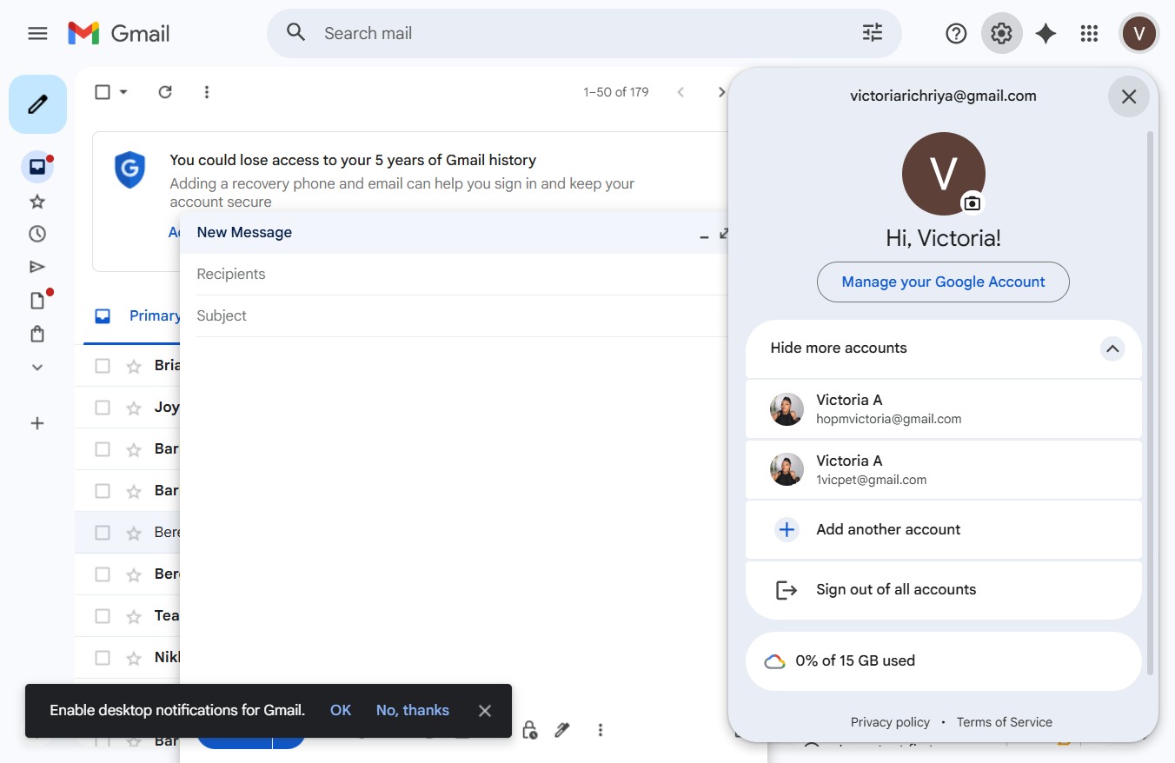Image resolution: width=1175 pixels, height=763 pixels.
Task: Select the Tea email checkbox
Action: pyautogui.click(x=103, y=616)
